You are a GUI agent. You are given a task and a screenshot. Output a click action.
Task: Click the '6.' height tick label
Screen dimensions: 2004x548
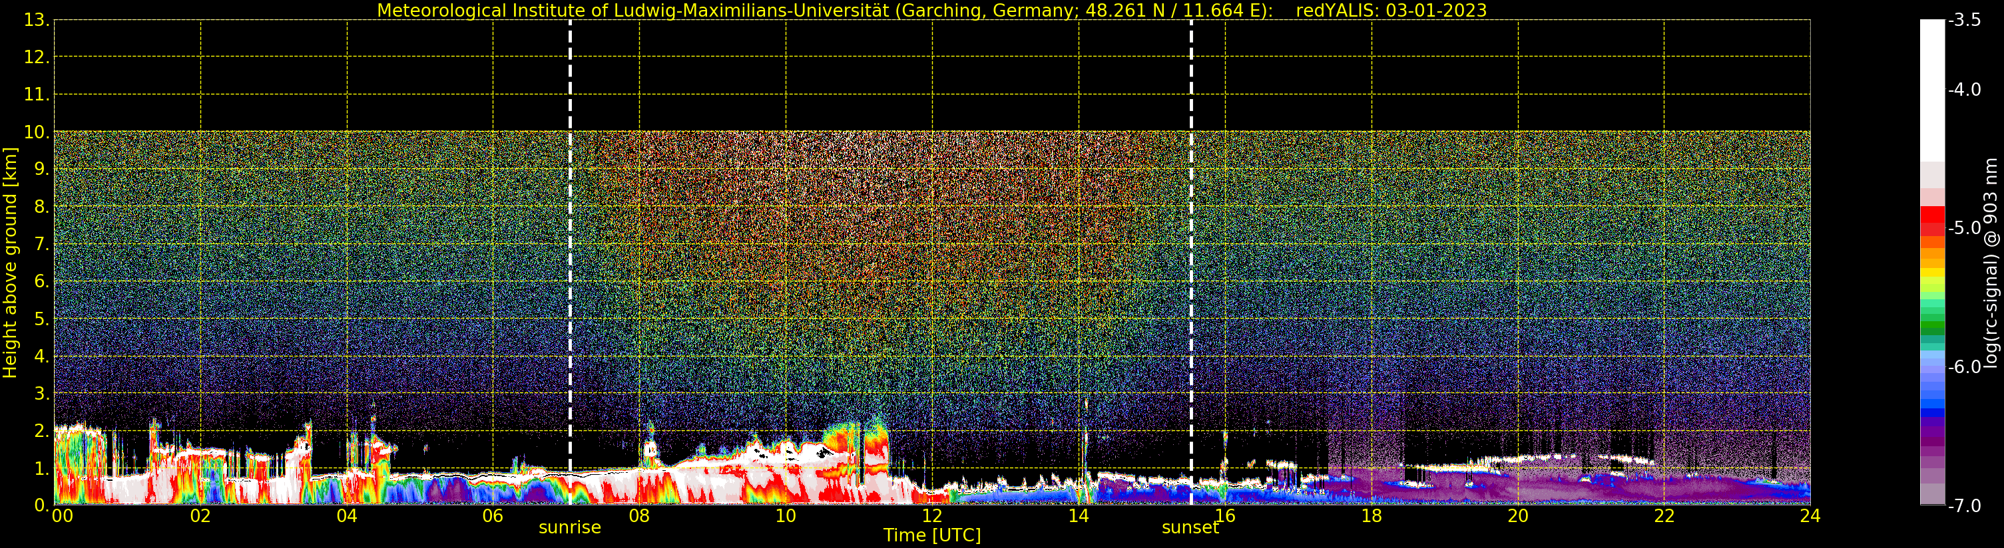(42, 281)
